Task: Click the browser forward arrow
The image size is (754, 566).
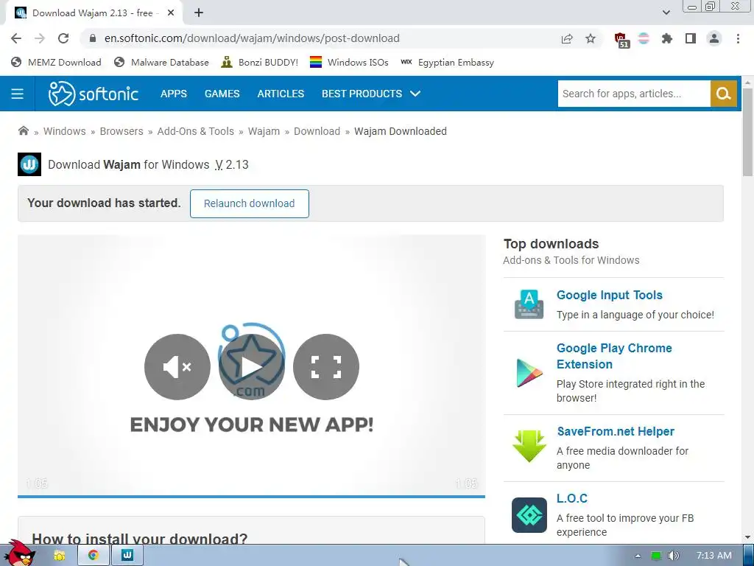Action: (x=40, y=38)
